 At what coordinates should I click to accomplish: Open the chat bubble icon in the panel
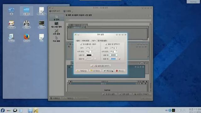15,110
